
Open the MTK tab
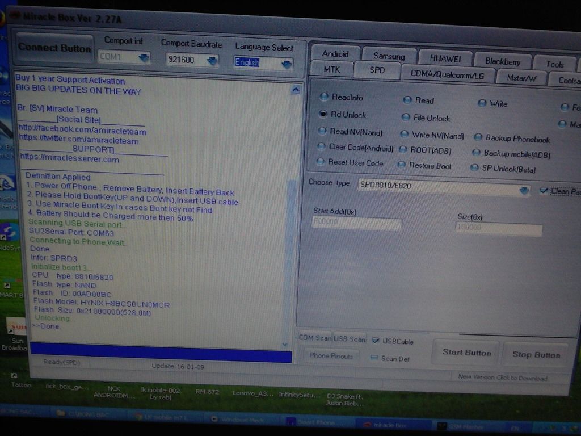(x=331, y=69)
